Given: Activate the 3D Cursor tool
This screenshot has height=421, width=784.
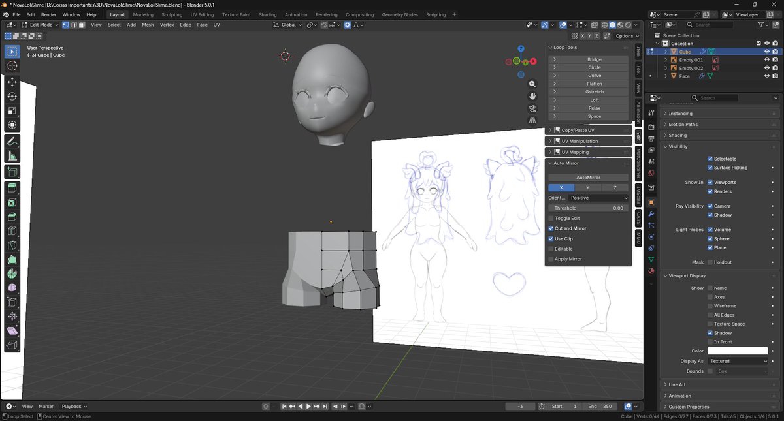Looking at the screenshot, I should pyautogui.click(x=12, y=66).
